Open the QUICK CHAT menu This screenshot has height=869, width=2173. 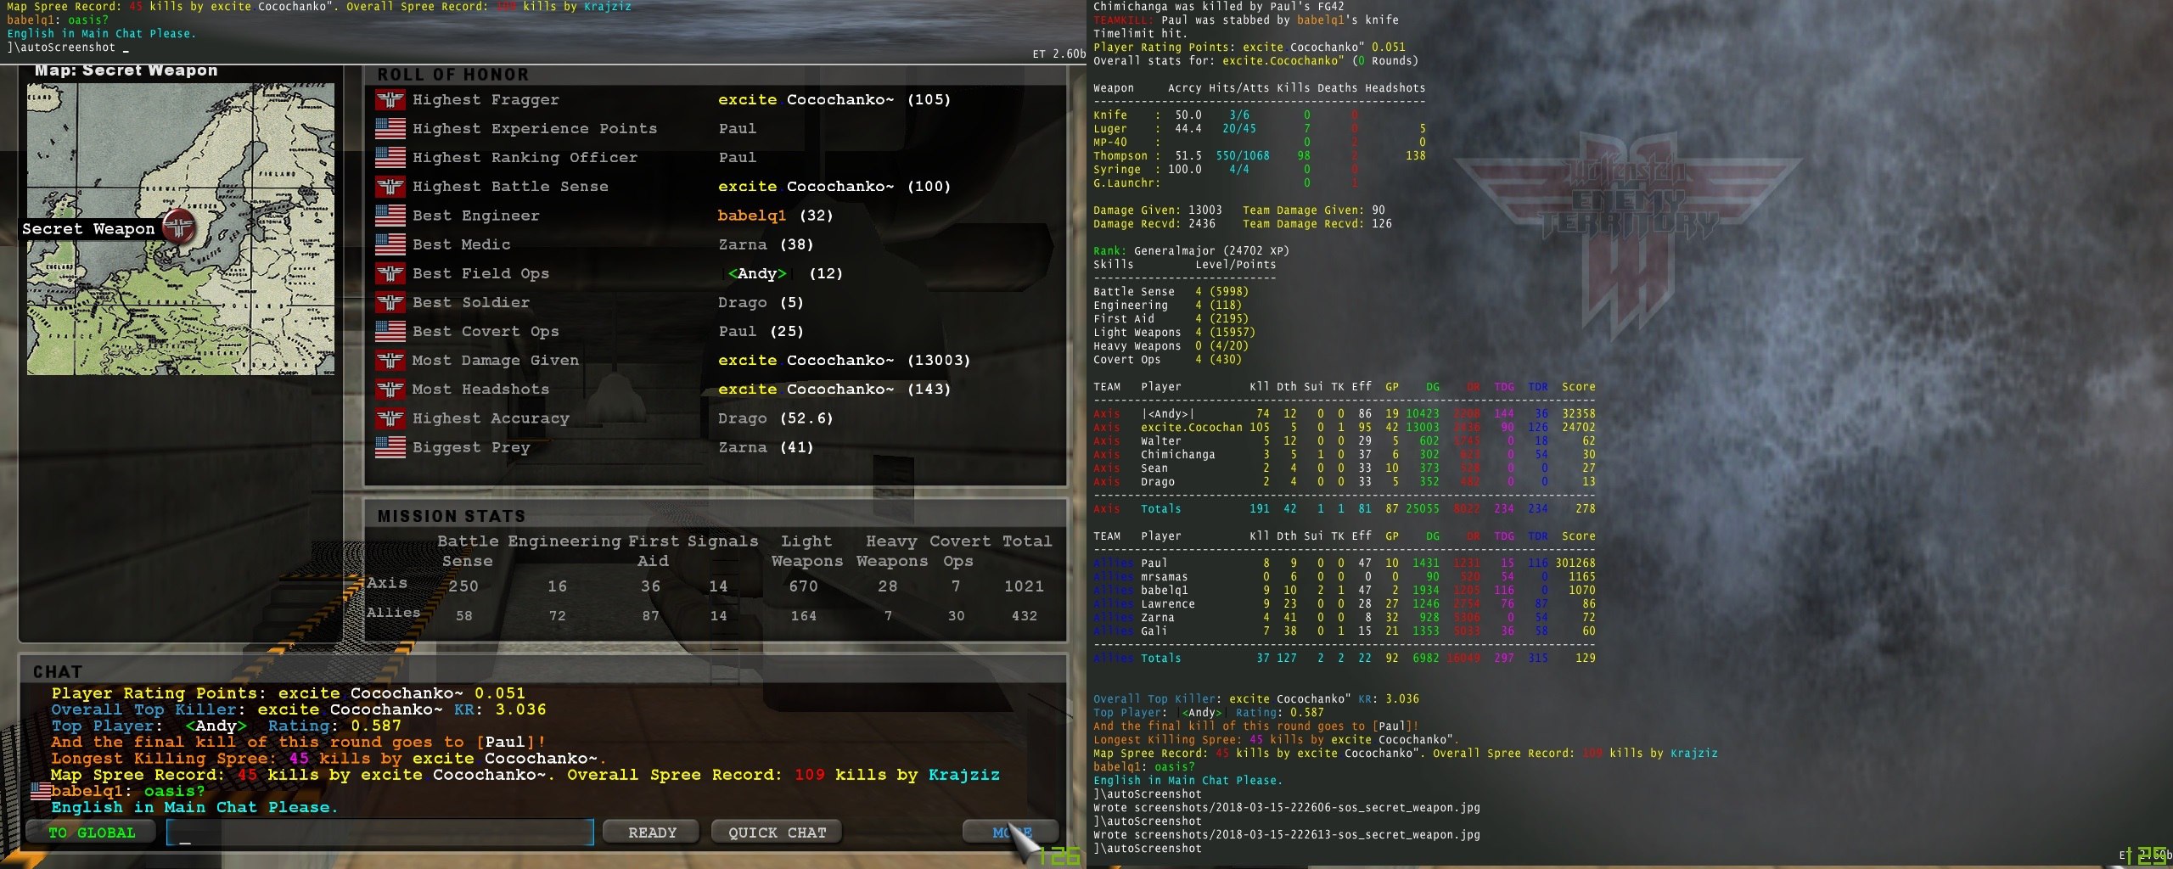coord(776,833)
